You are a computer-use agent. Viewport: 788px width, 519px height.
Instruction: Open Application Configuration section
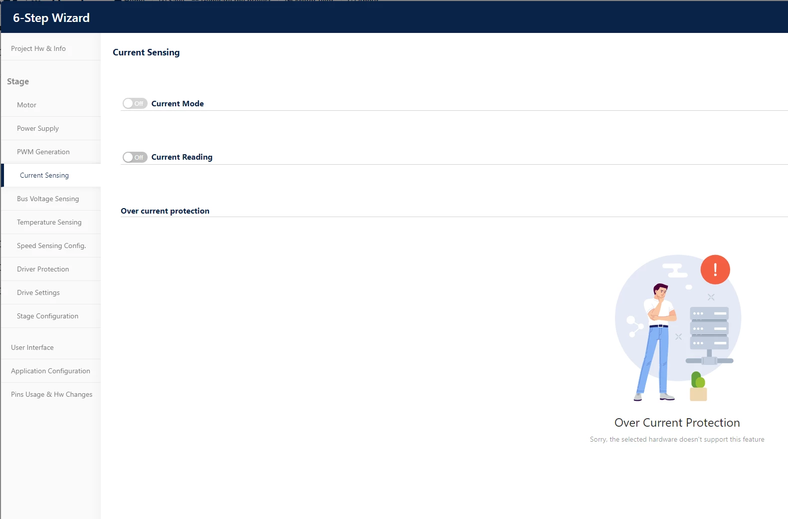coord(51,371)
